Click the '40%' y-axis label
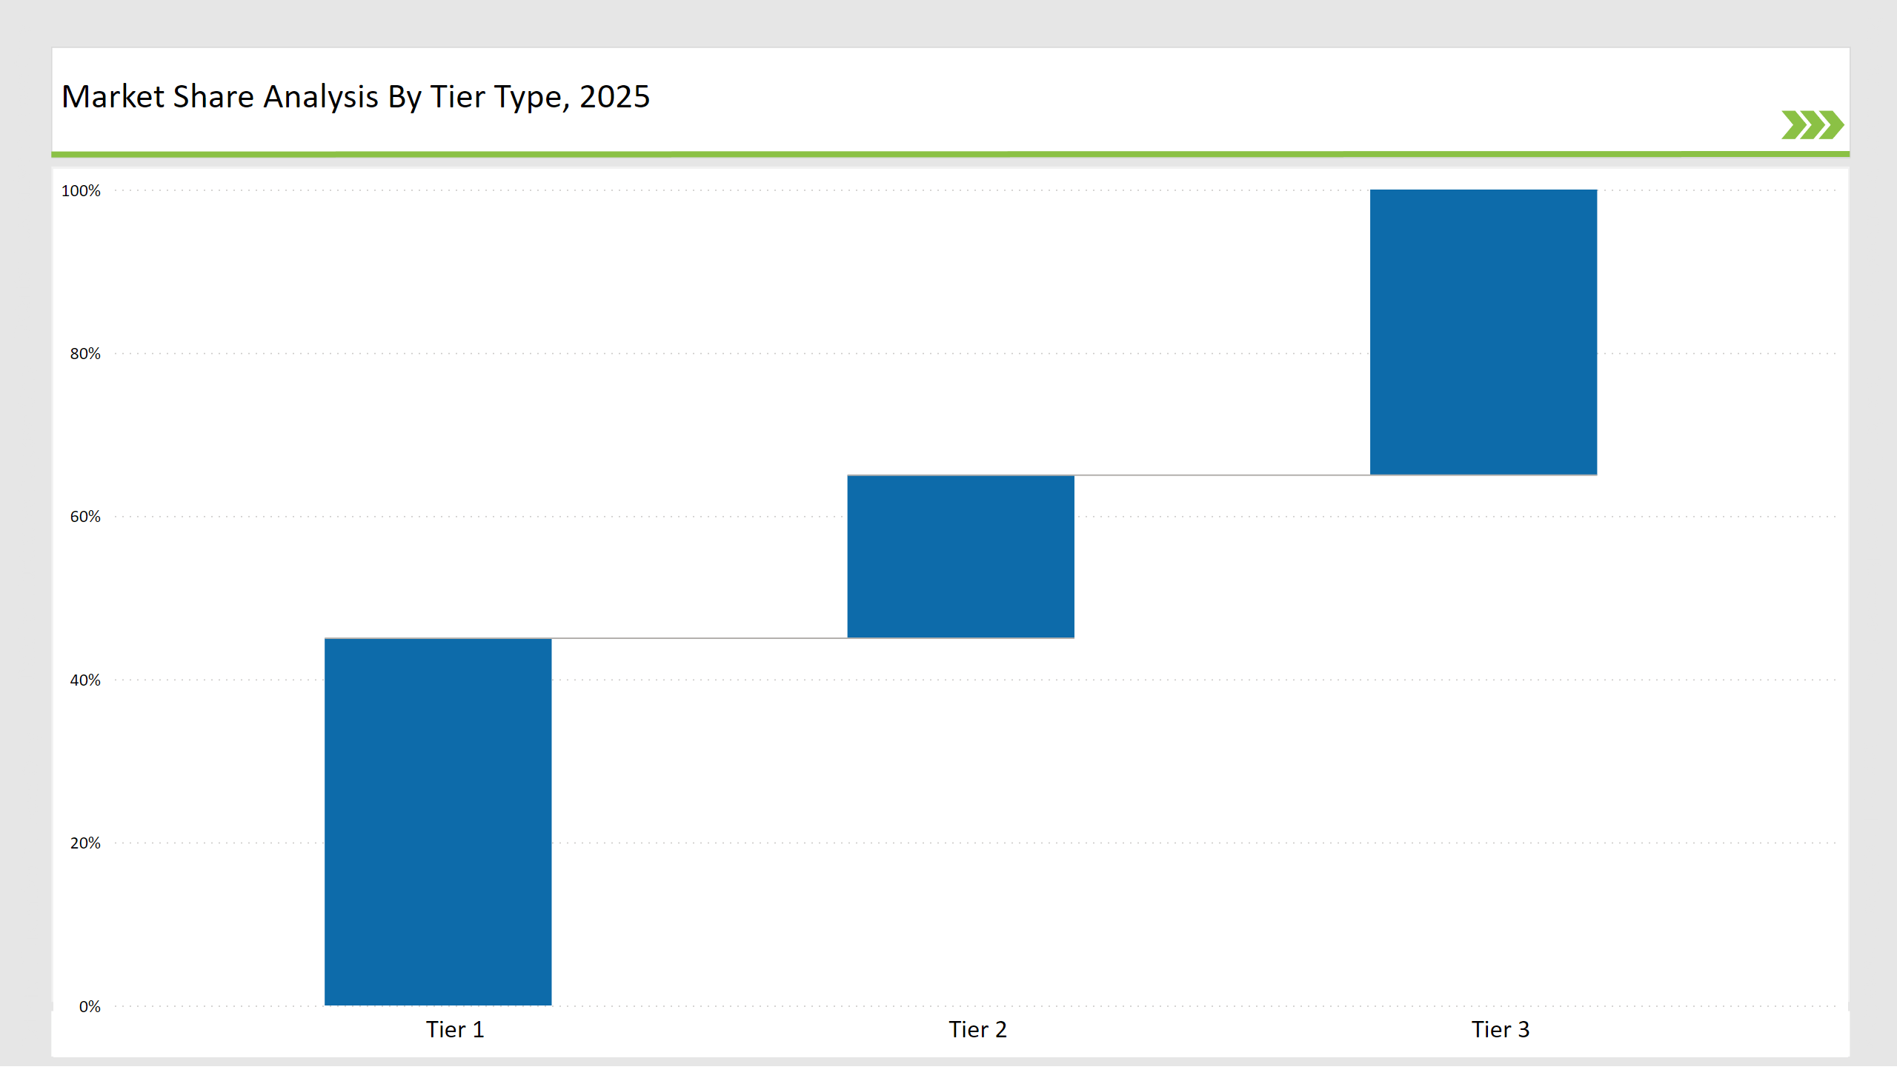1897x1081 pixels. pyautogui.click(x=84, y=680)
